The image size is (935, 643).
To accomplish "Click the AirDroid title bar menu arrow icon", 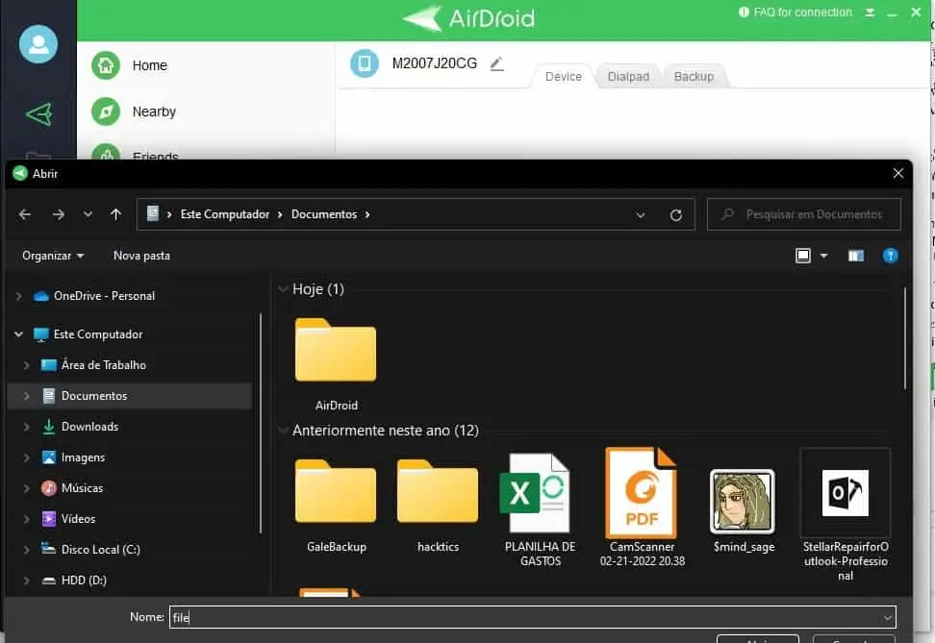I will pyautogui.click(x=870, y=12).
